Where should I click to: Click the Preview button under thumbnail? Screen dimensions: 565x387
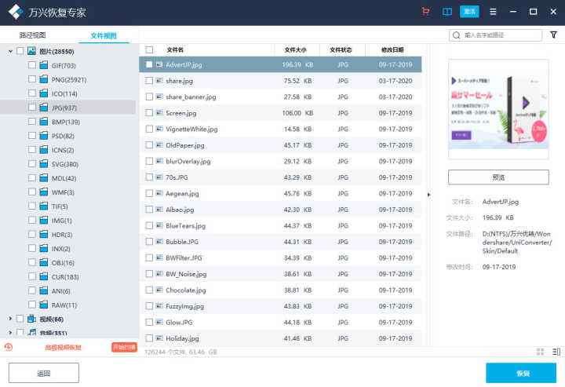click(498, 177)
